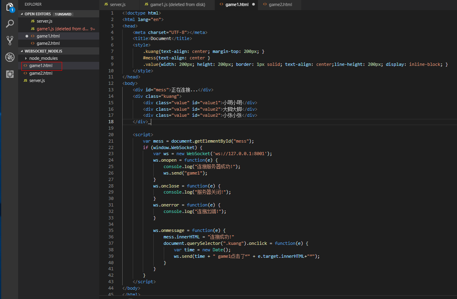Click the unsaved dot beside game1.html in Open Editors
The height and width of the screenshot is (299, 457).
(27, 36)
